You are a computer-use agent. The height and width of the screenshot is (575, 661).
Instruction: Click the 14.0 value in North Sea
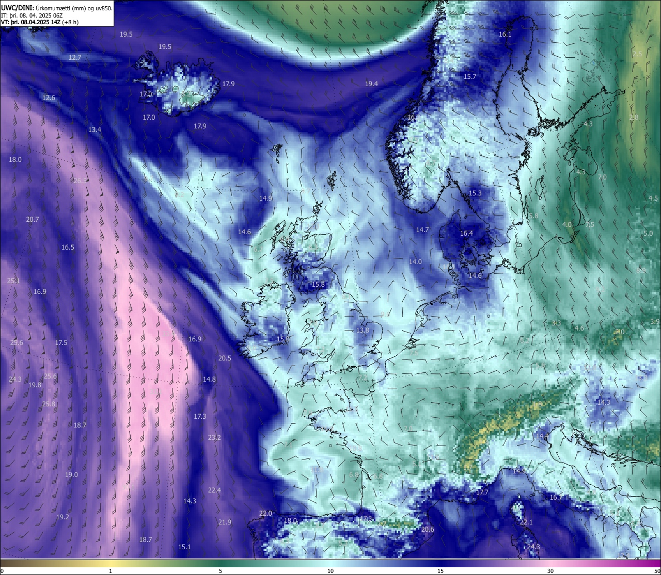415,261
